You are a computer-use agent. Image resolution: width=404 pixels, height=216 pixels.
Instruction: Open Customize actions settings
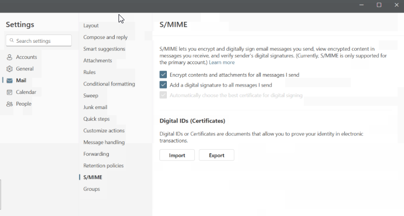pos(104,130)
